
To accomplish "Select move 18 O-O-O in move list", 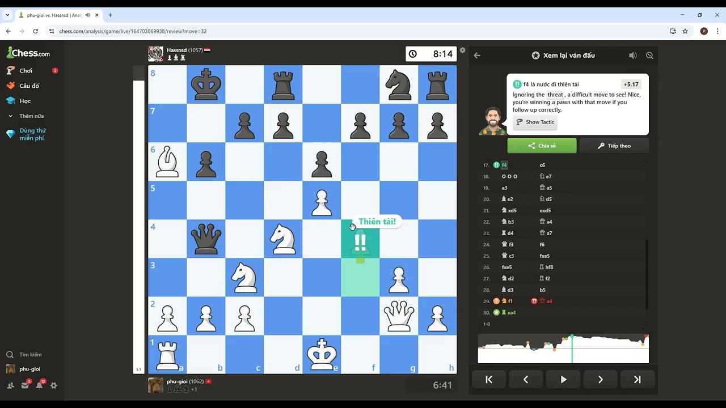I will pos(509,177).
